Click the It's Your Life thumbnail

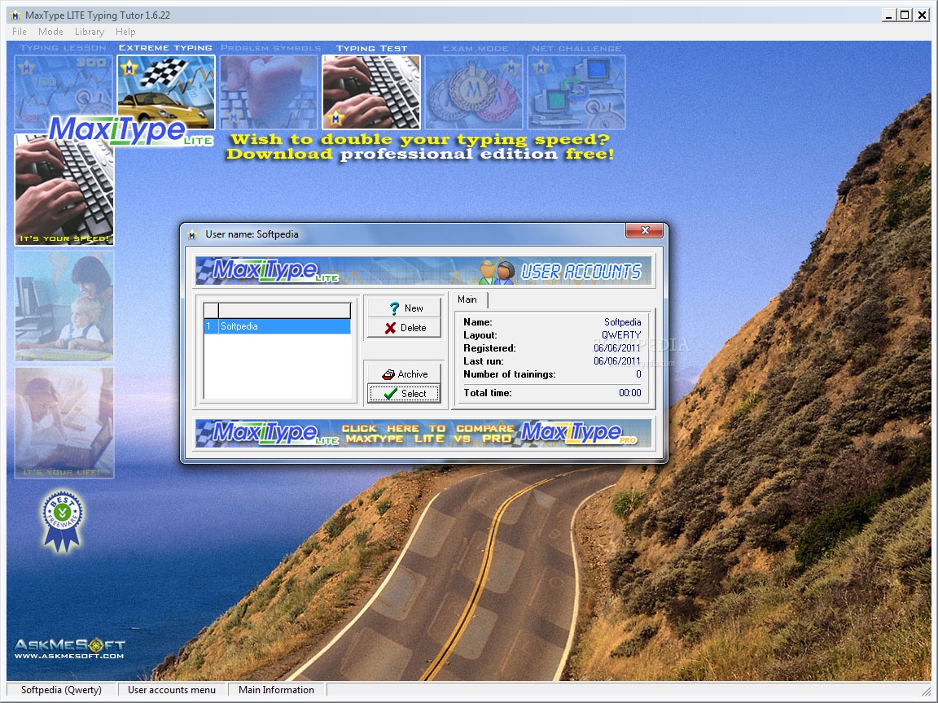click(64, 422)
